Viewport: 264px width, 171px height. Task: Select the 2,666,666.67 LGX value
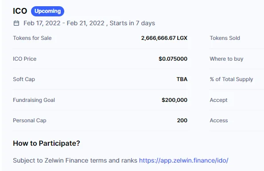[164, 38]
